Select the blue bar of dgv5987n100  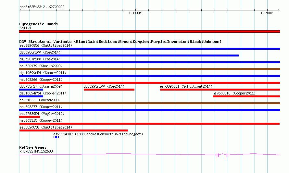[x=149, y=62]
